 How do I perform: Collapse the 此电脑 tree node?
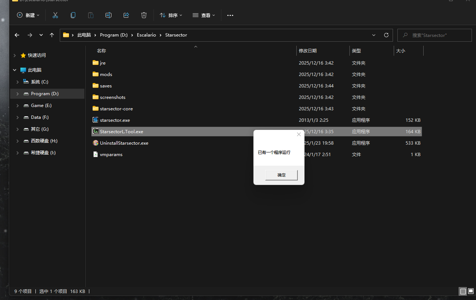15,70
